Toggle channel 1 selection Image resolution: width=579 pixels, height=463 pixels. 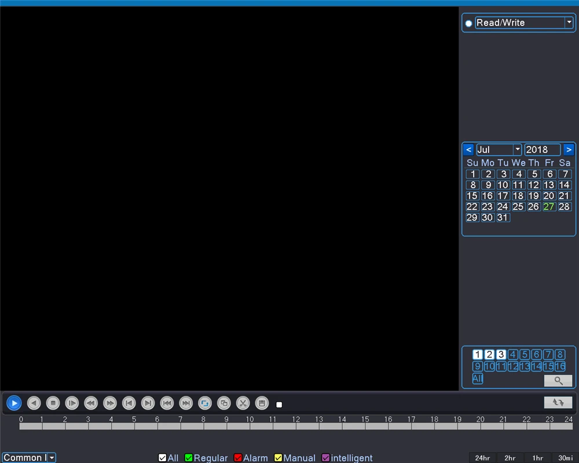click(478, 354)
